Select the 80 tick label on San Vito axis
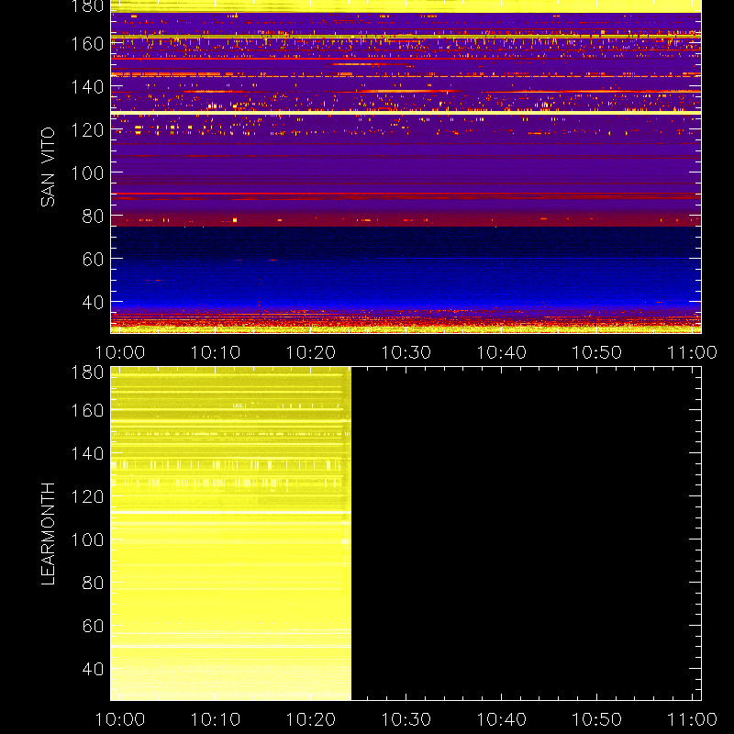 click(x=93, y=216)
